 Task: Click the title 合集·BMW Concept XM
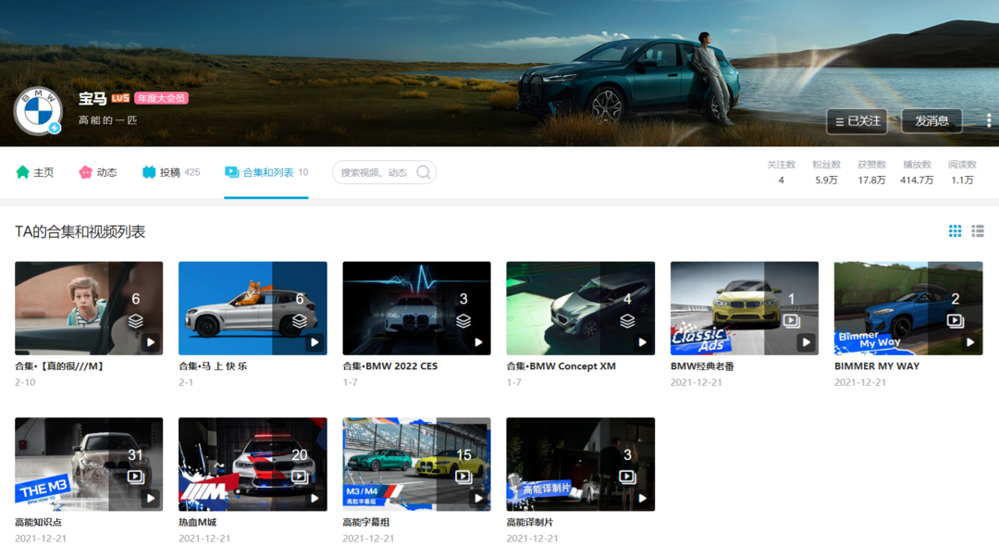coord(561,366)
